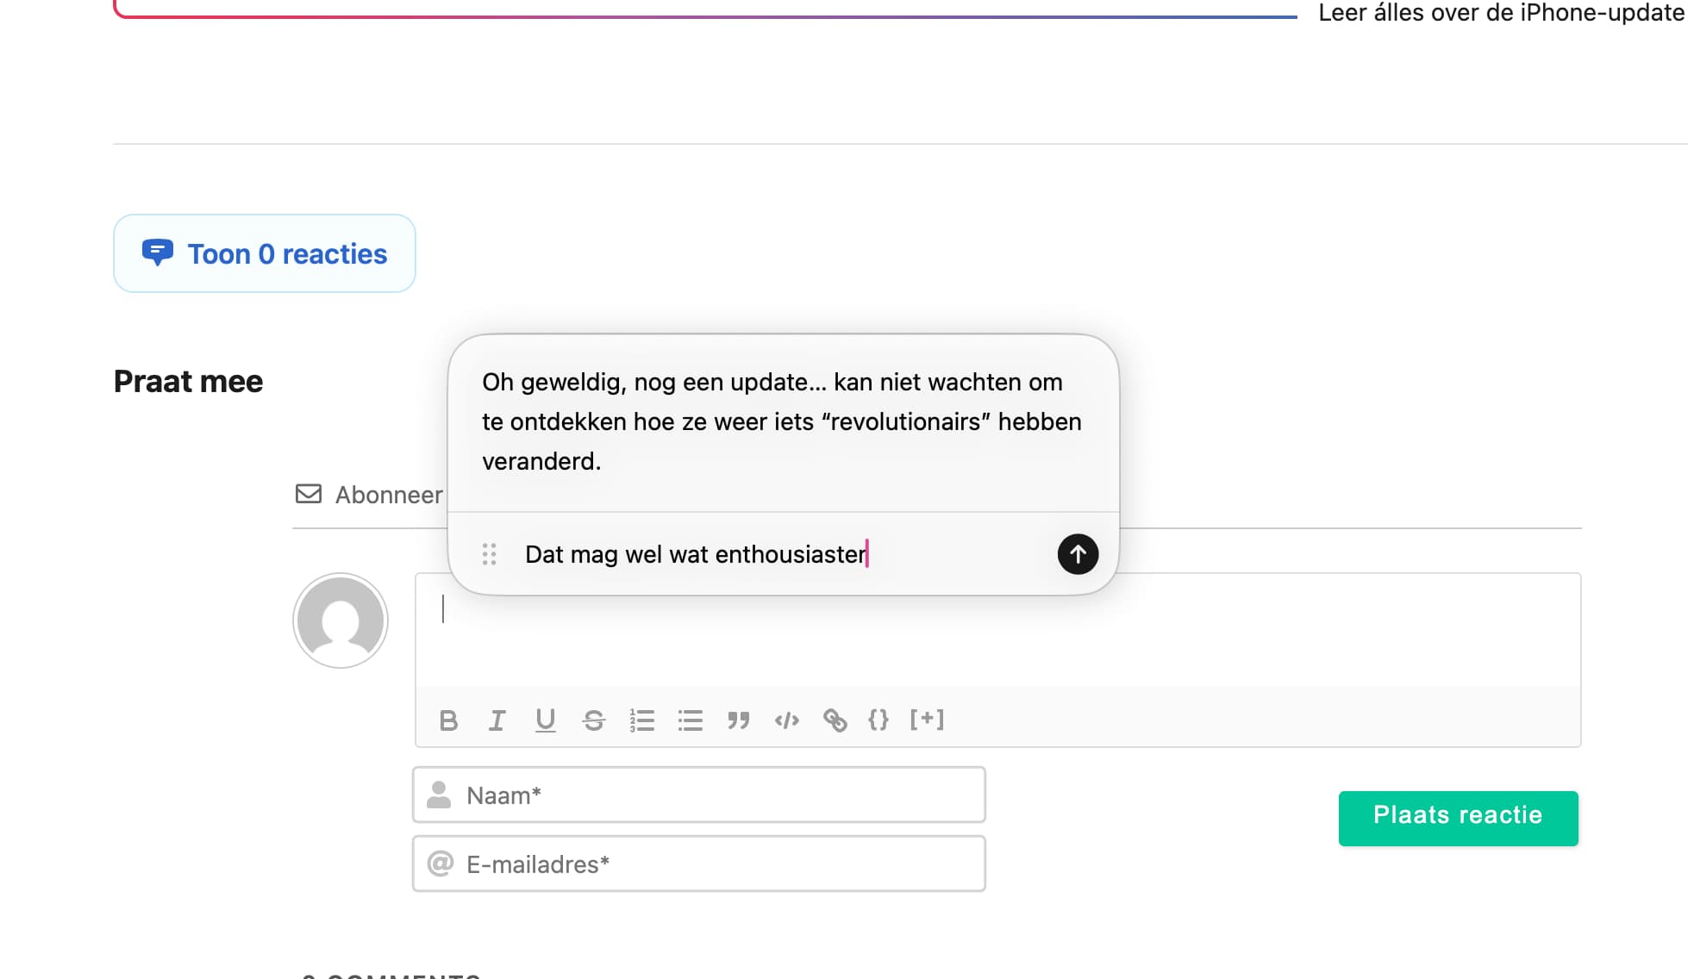Send the rewrite request with arrow button
The image size is (1688, 979).
pos(1078,554)
